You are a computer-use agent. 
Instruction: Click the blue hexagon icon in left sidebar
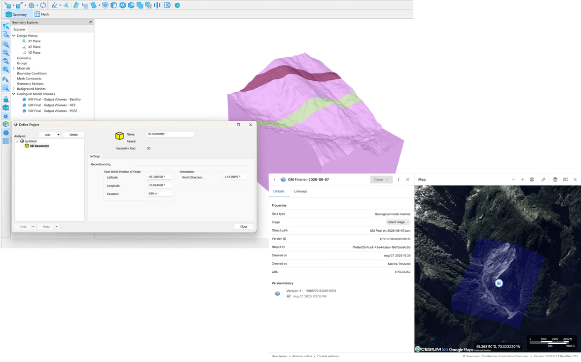(x=5, y=133)
